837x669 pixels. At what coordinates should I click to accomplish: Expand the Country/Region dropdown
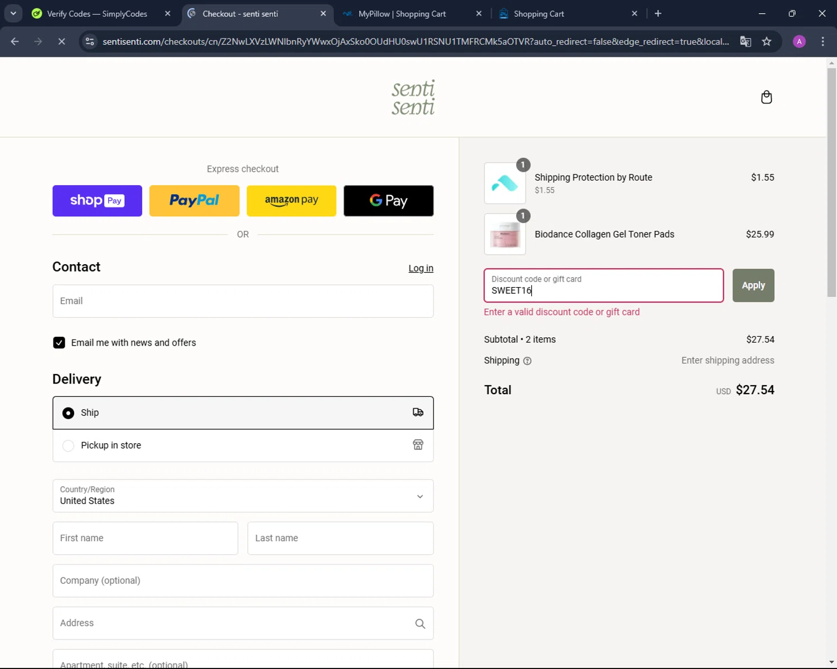tap(243, 496)
